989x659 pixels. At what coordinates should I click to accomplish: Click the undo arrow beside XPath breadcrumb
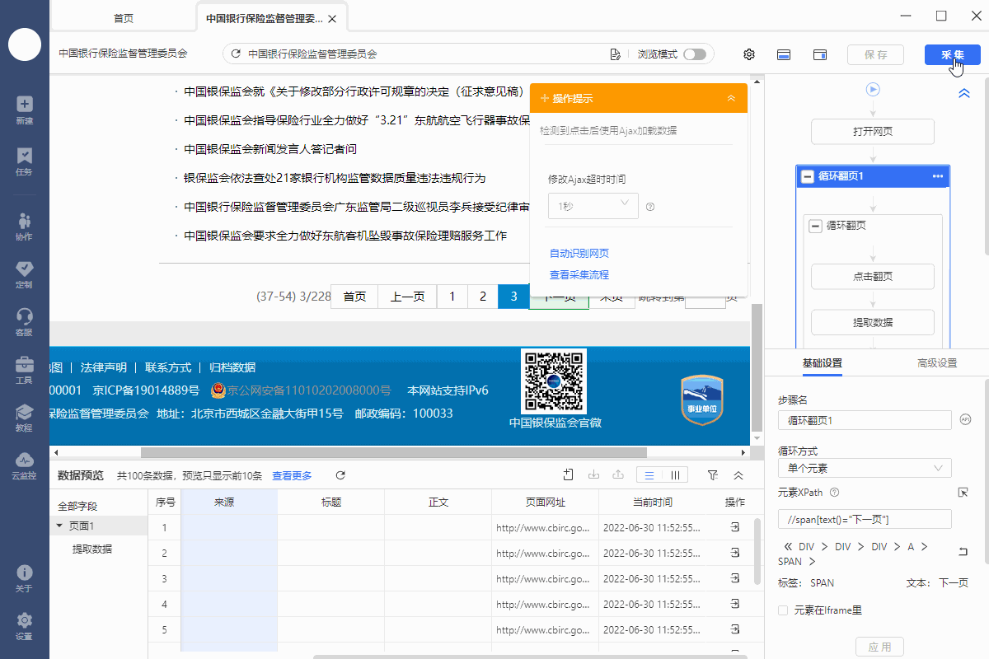click(963, 551)
